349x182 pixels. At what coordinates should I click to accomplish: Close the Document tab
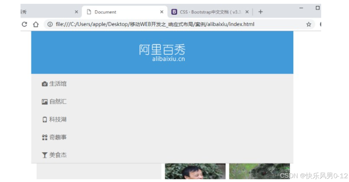162,12
